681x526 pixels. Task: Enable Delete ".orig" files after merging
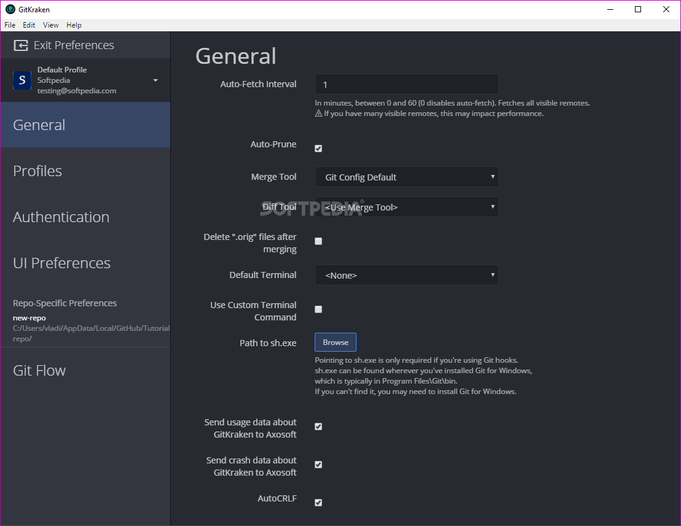click(x=318, y=241)
